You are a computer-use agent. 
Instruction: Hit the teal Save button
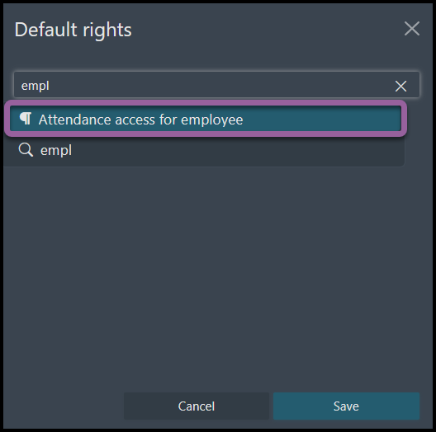click(x=346, y=406)
